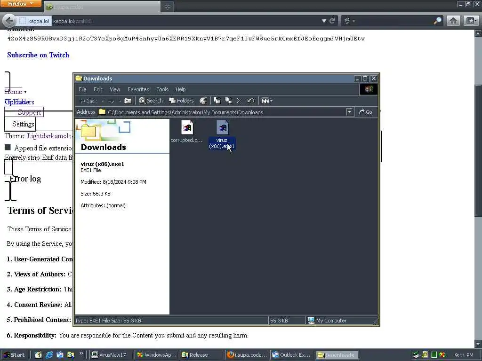The height and width of the screenshot is (361, 482).
Task: Click the History icon in explorer toolbar
Action: coord(203,101)
